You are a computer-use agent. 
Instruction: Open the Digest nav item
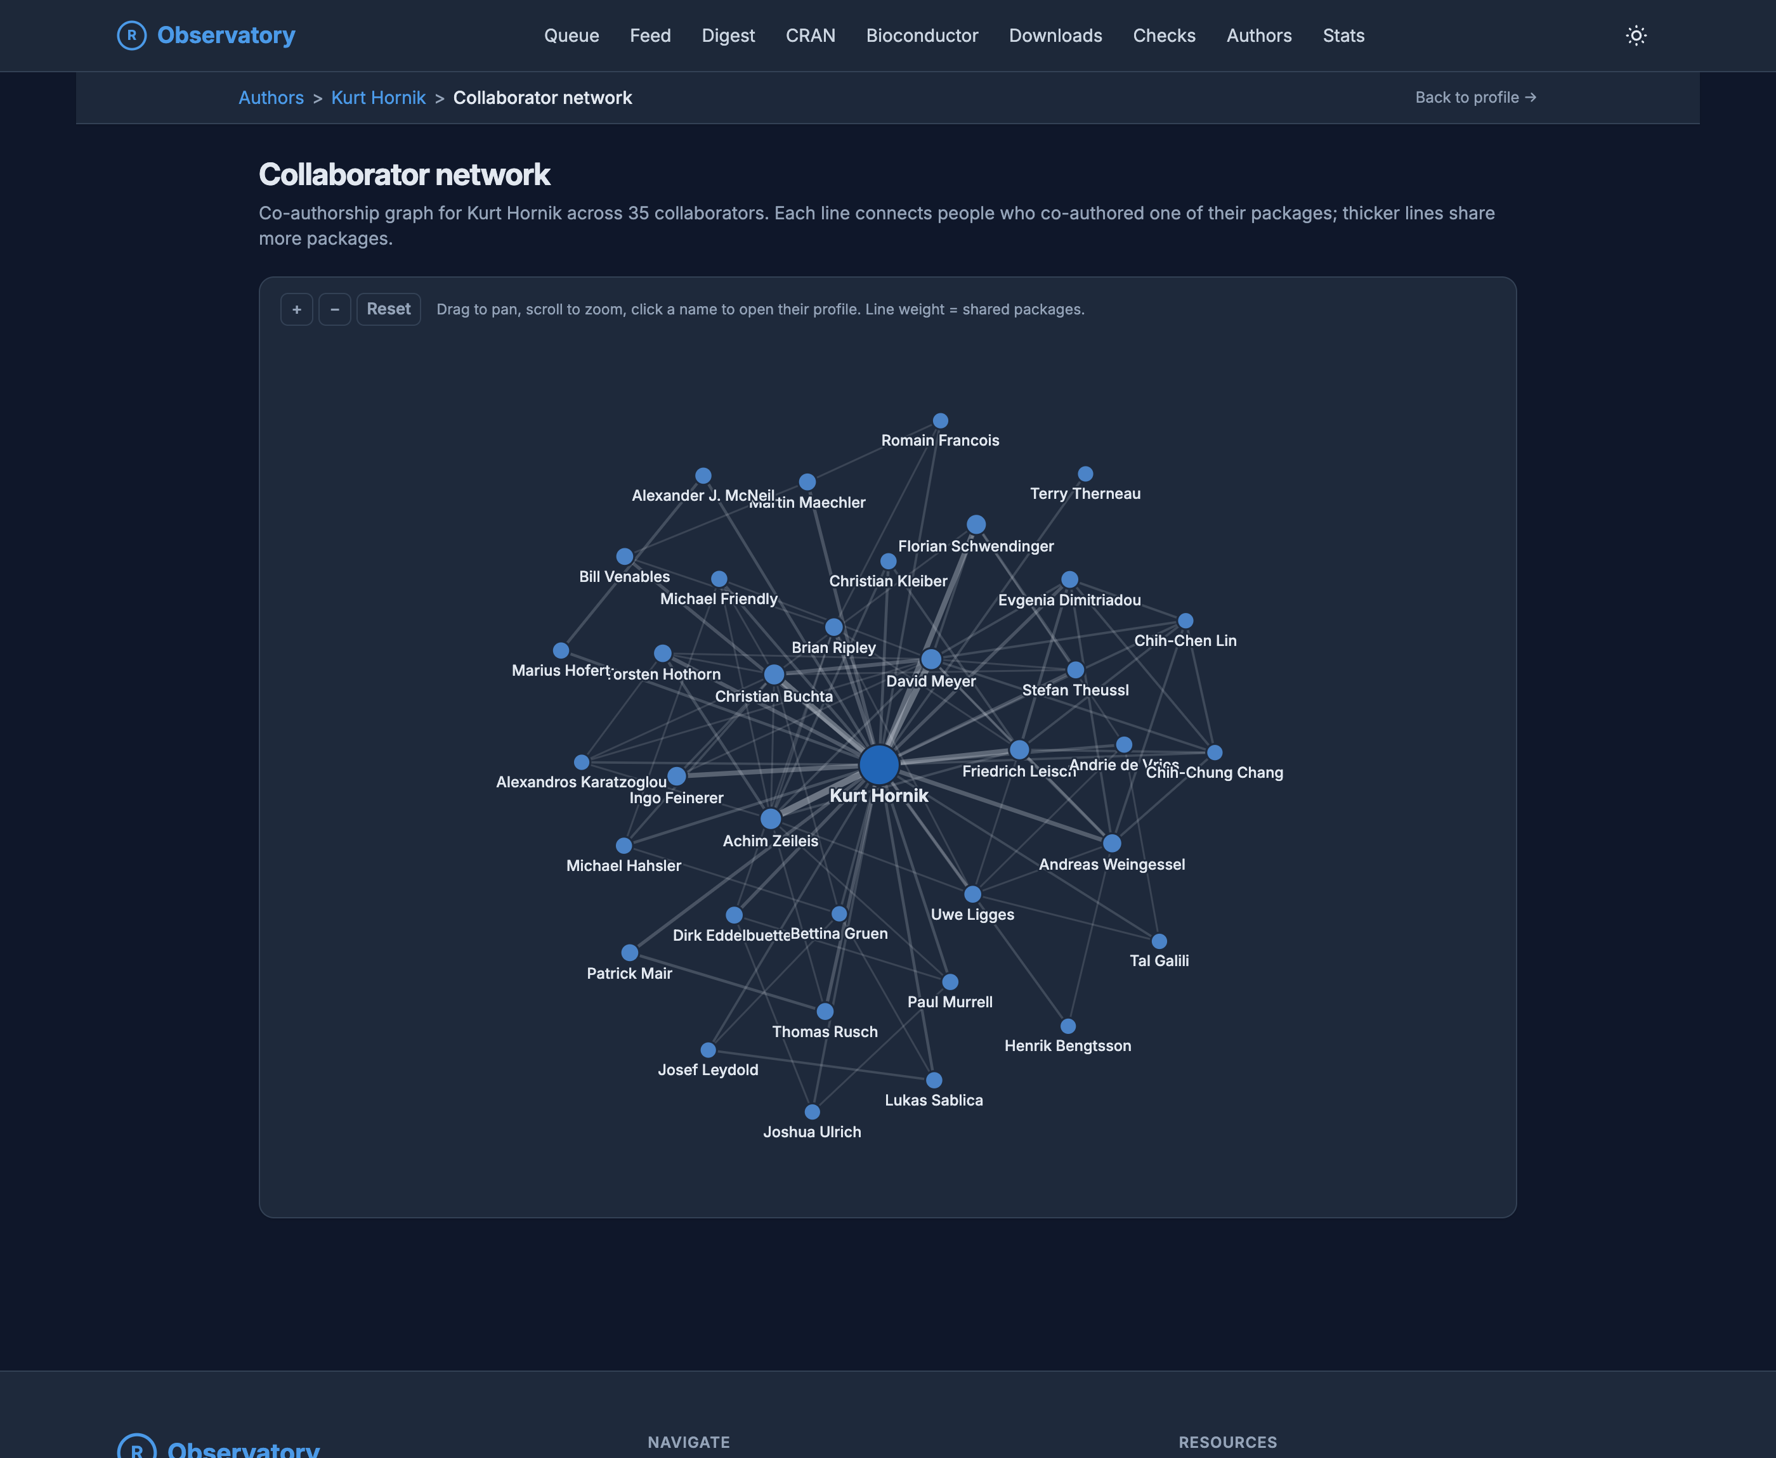(728, 35)
